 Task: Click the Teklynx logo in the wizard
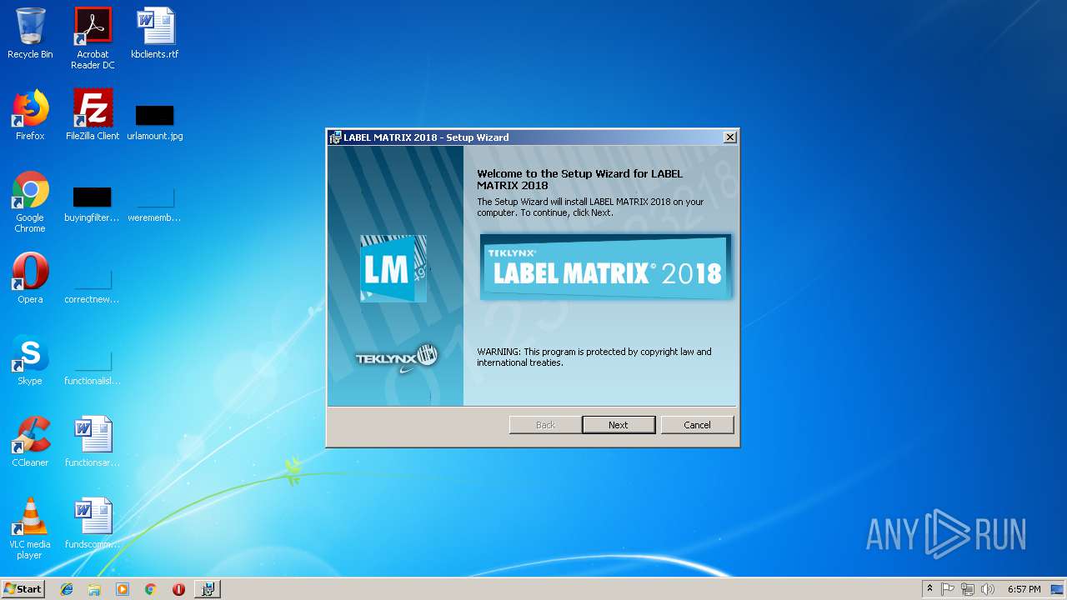pyautogui.click(x=397, y=358)
